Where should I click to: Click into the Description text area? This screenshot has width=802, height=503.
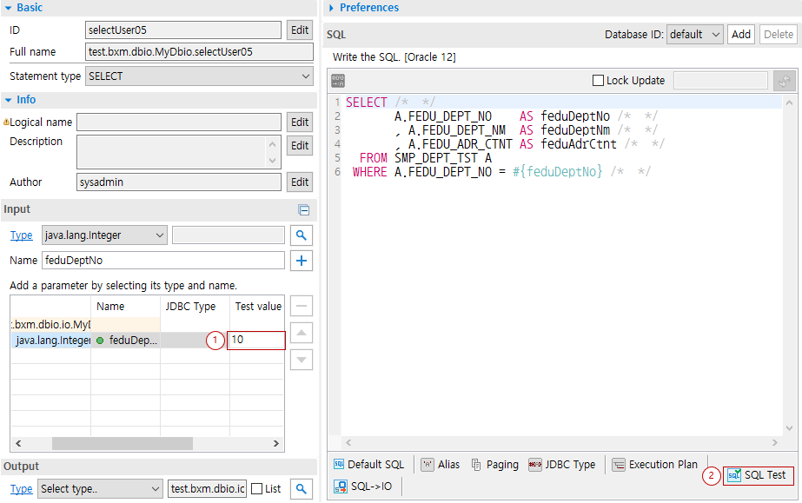click(171, 152)
